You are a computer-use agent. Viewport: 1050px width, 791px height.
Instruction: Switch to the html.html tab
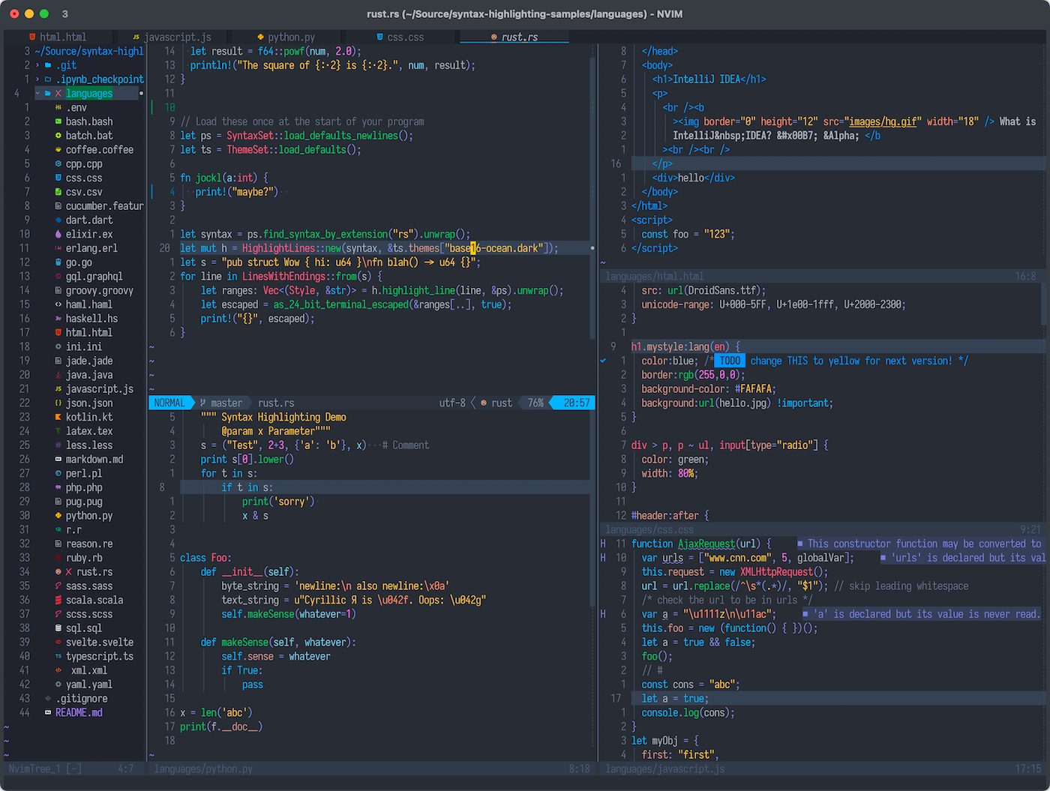click(58, 37)
